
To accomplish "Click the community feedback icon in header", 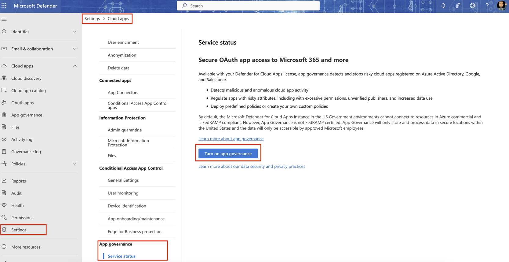I will (x=458, y=6).
